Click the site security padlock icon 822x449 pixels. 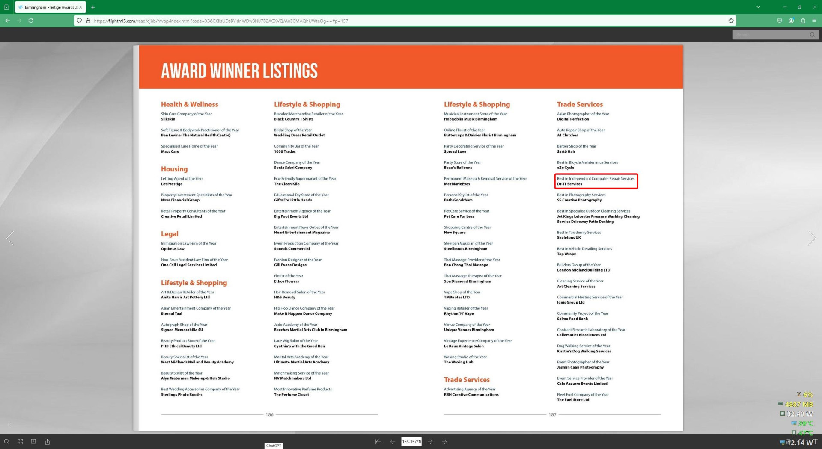pyautogui.click(x=88, y=21)
